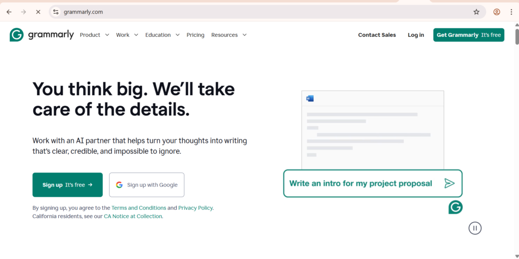Image resolution: width=519 pixels, height=259 pixels.
Task: Open Chrome's three-dot menu
Action: [x=511, y=12]
